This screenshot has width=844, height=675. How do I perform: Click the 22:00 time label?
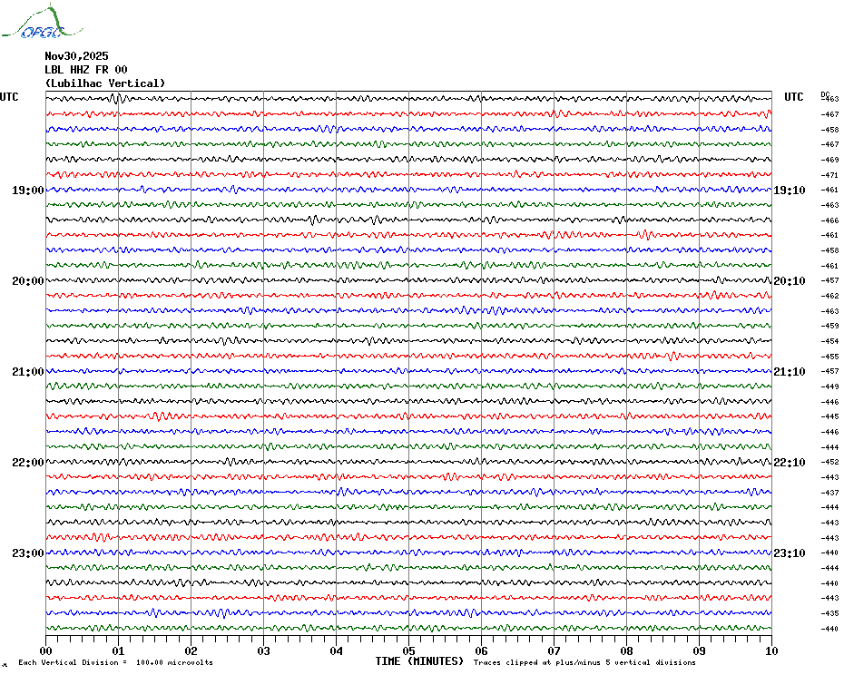coord(27,463)
